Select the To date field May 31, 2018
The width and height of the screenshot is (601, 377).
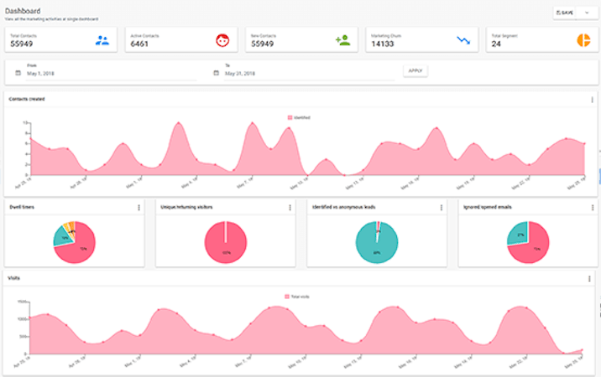[310, 73]
